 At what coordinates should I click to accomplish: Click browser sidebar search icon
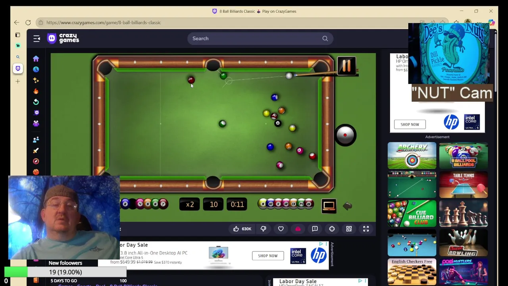(18, 57)
